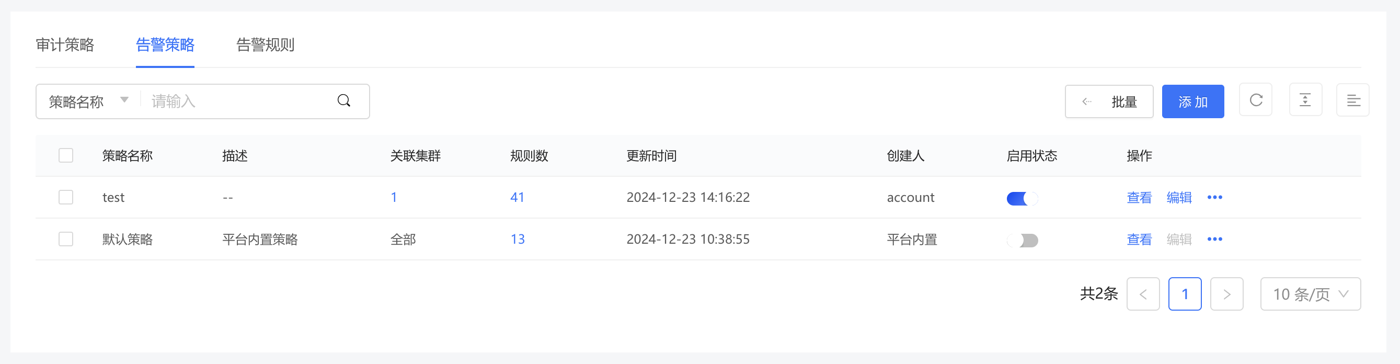This screenshot has width=1400, height=364.
Task: Click the blue 添加 button
Action: click(x=1193, y=102)
